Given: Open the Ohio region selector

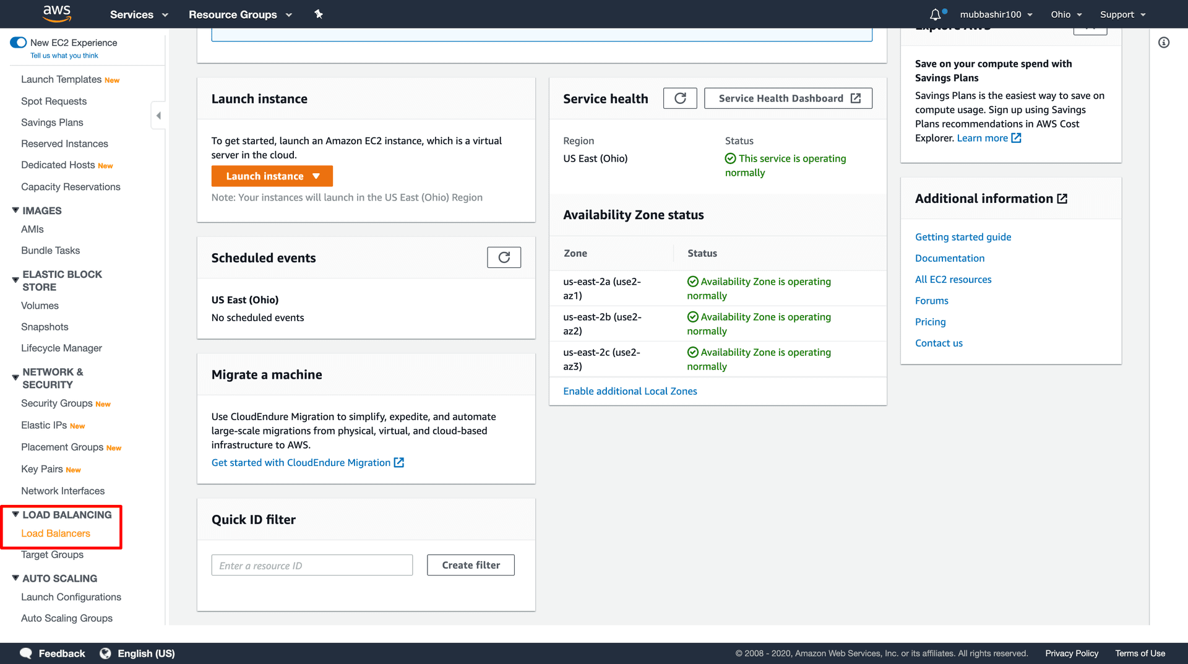Looking at the screenshot, I should (x=1066, y=14).
